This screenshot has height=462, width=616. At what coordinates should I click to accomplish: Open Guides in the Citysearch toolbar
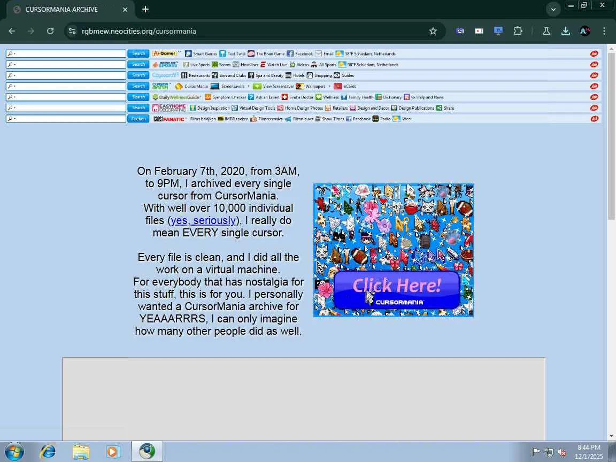(344, 75)
